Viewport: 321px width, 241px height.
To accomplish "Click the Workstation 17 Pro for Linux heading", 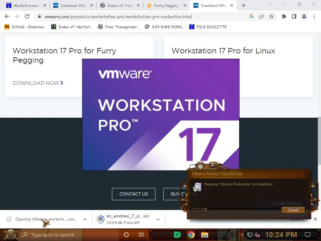I will [223, 51].
